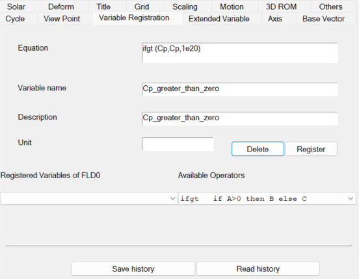
Task: Open the View Point tab
Action: (62, 19)
